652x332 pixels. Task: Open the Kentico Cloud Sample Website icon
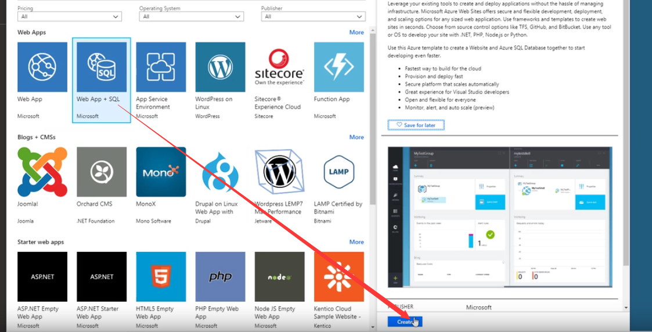pos(339,277)
